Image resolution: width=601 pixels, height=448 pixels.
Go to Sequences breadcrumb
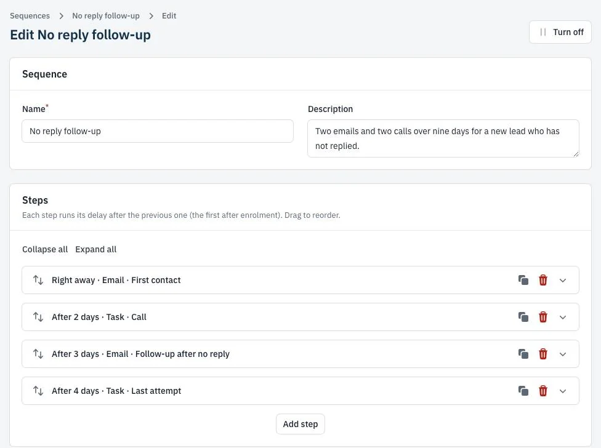pos(30,16)
